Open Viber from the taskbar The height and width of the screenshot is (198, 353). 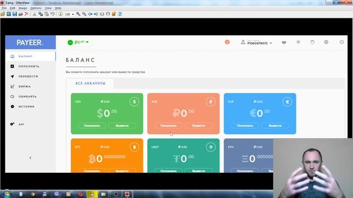56,194
